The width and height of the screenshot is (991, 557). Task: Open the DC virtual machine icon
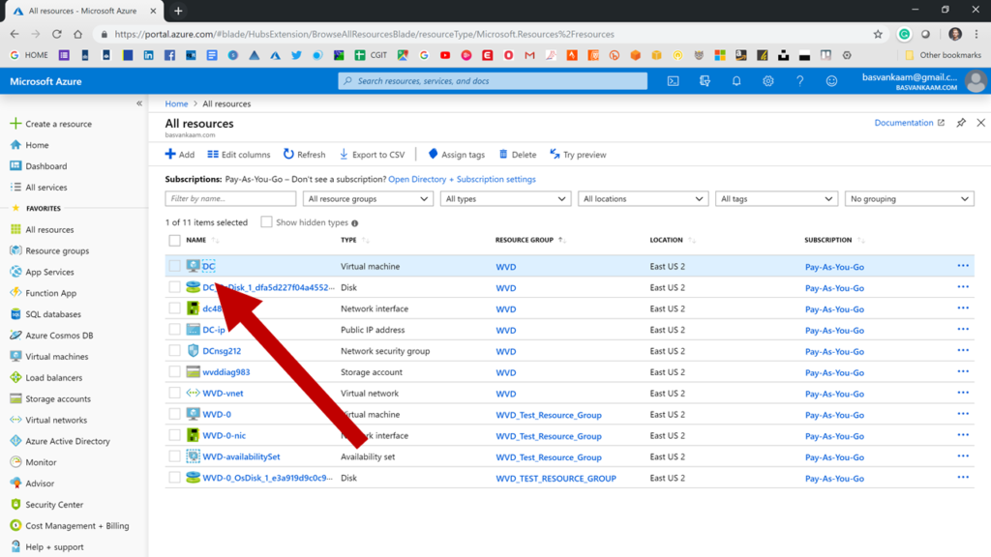point(193,266)
